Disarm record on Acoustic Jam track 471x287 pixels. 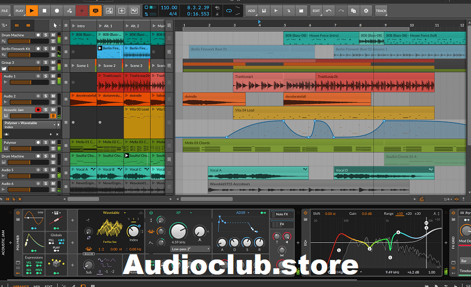pos(38,110)
